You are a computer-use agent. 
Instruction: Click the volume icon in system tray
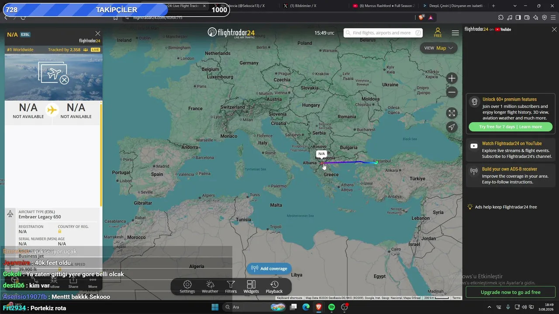524,307
